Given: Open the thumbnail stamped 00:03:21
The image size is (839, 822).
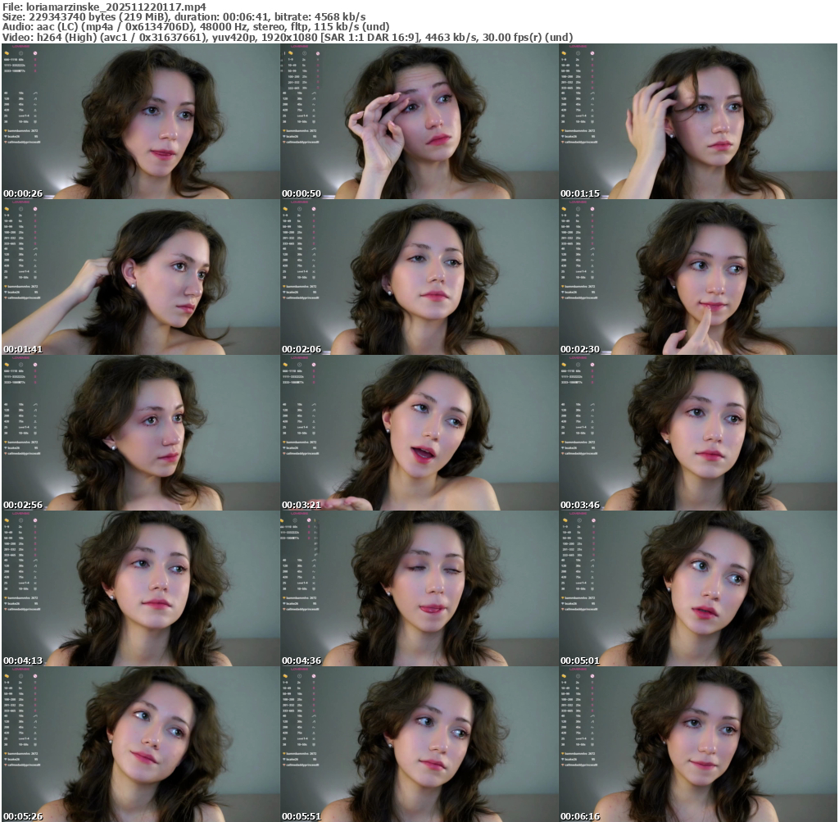Looking at the screenshot, I should coord(419,433).
